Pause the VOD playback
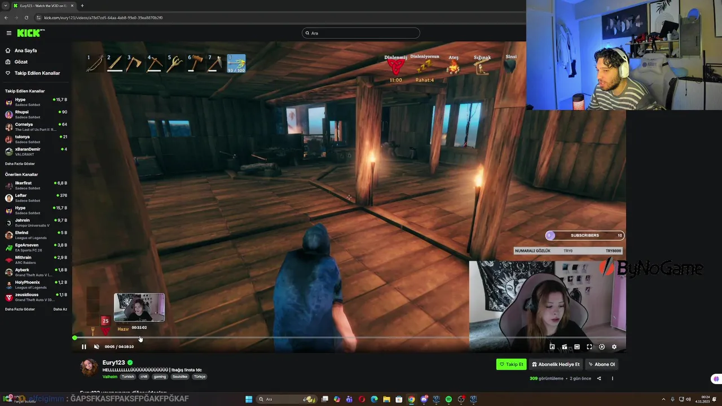Image resolution: width=722 pixels, height=406 pixels. 83,347
